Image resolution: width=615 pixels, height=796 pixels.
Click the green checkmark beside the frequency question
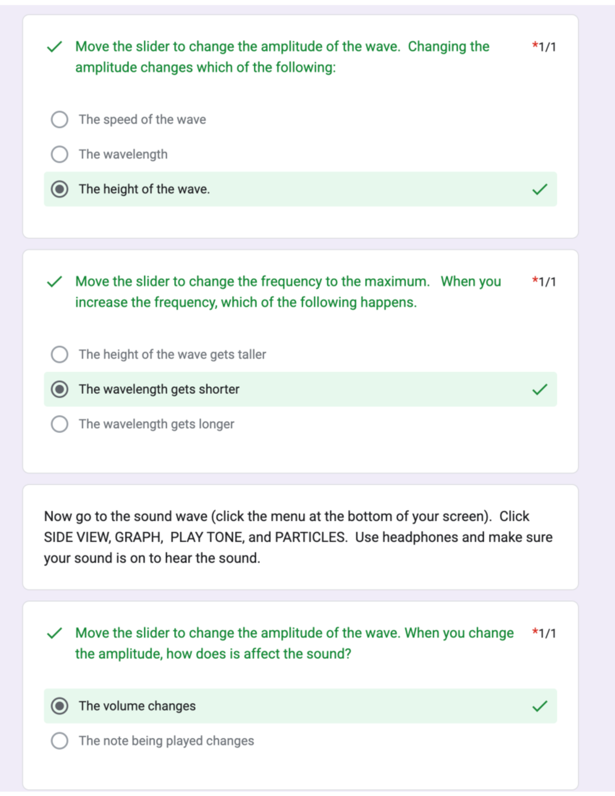[x=54, y=281]
